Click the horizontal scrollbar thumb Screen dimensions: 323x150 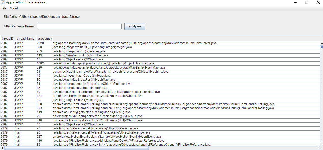[76, 148]
